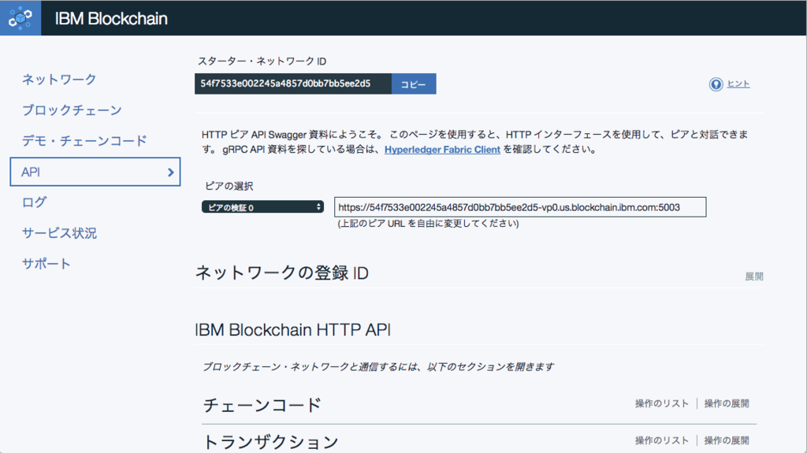
Task: Click the ネットワークの登録 ID heading
Action: (x=282, y=273)
